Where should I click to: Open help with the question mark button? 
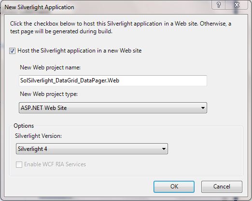219,5
